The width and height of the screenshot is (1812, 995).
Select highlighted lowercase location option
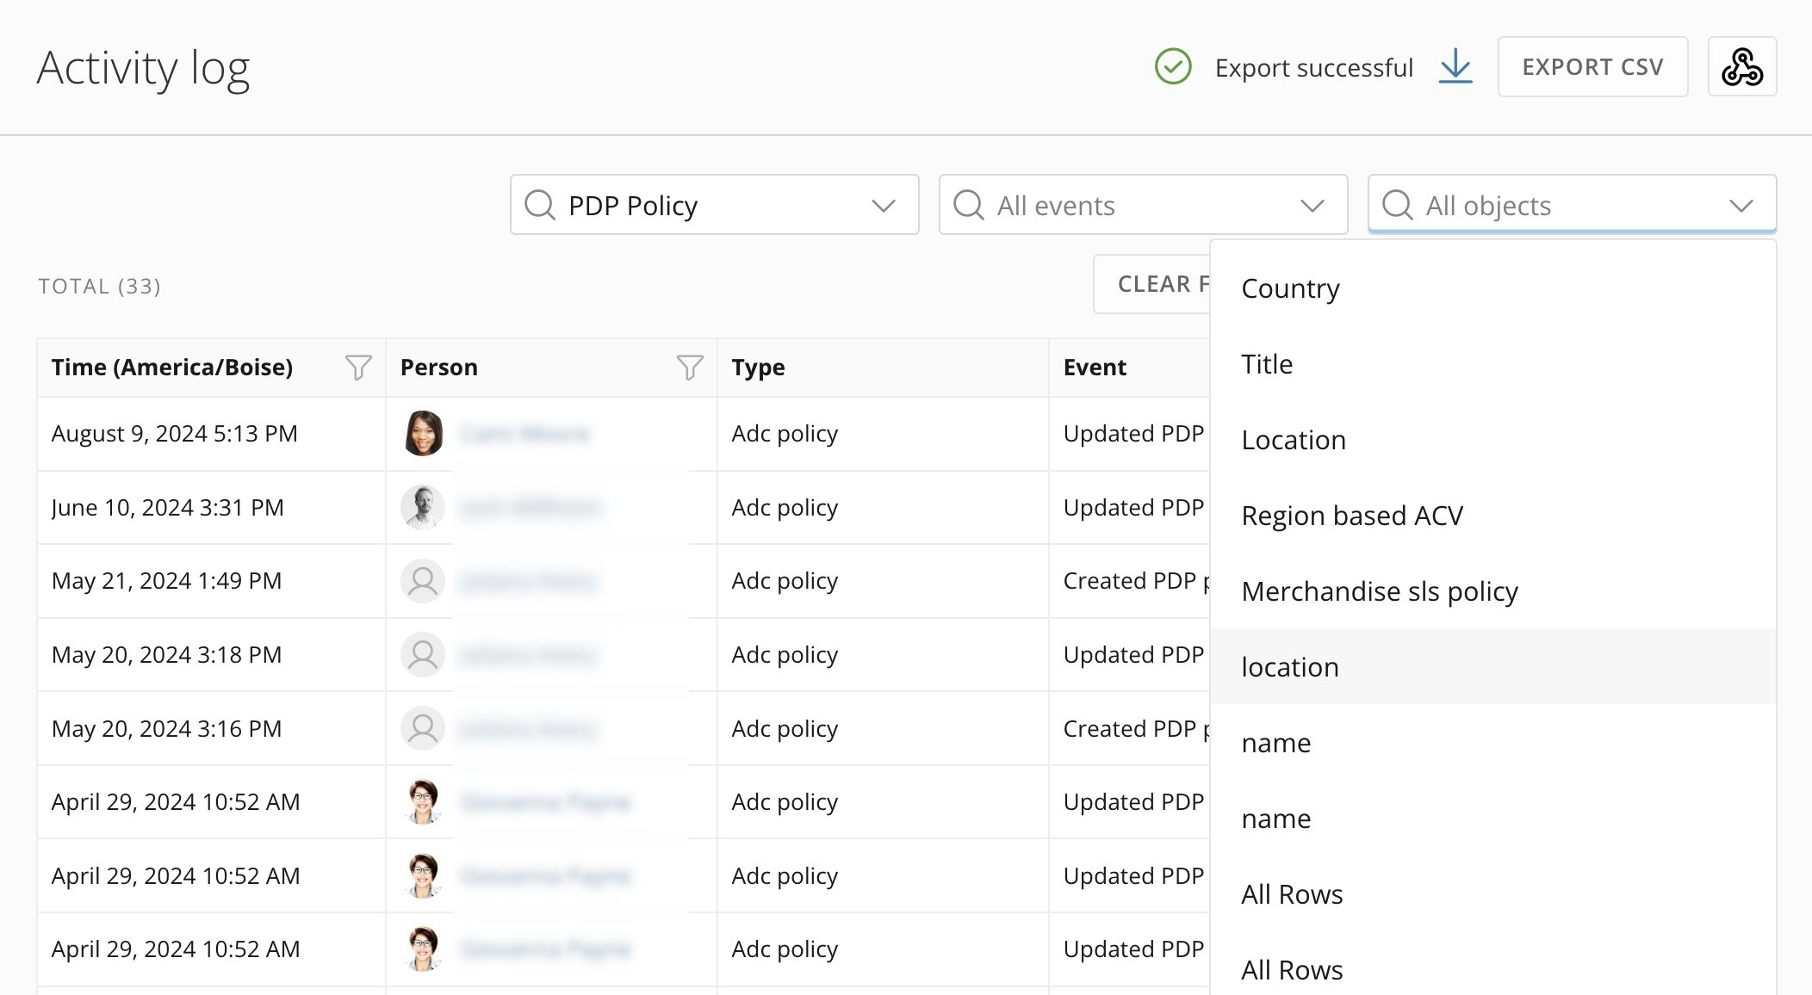click(x=1289, y=667)
